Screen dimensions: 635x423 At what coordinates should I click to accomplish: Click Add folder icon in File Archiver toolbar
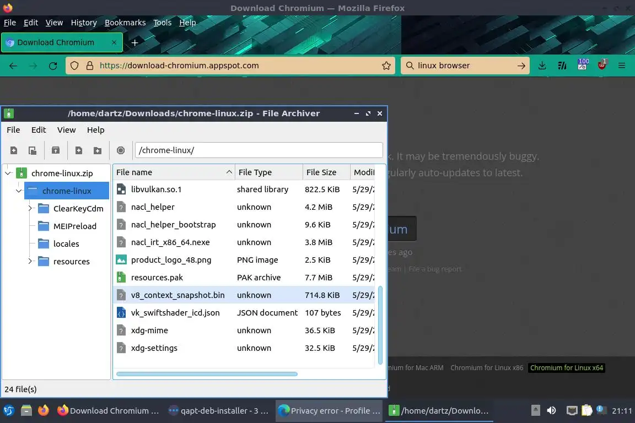point(98,150)
